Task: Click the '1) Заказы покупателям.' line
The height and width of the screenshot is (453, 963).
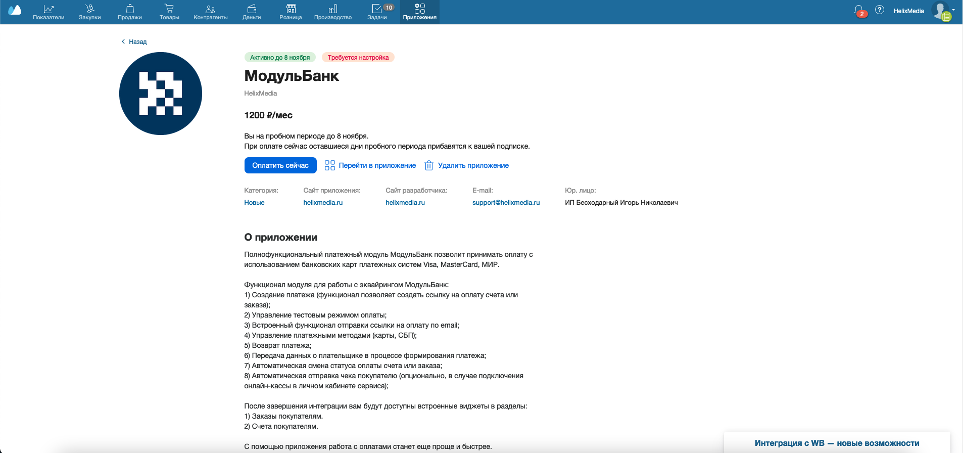Action: coord(283,417)
